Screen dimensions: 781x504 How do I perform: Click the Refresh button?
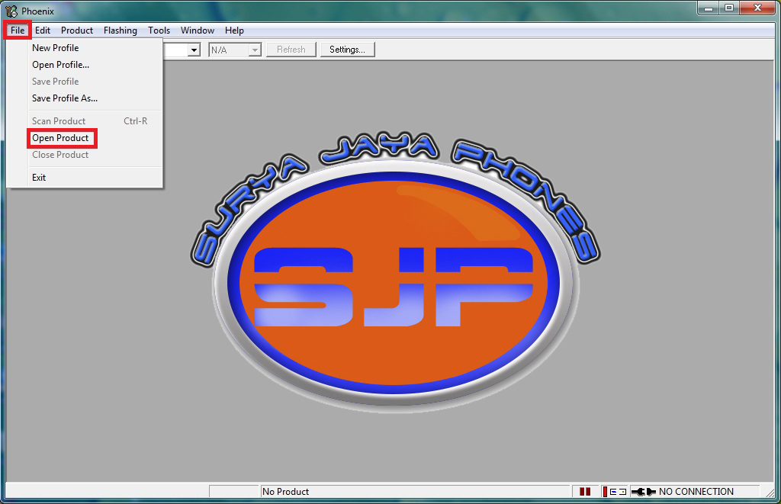tap(291, 50)
